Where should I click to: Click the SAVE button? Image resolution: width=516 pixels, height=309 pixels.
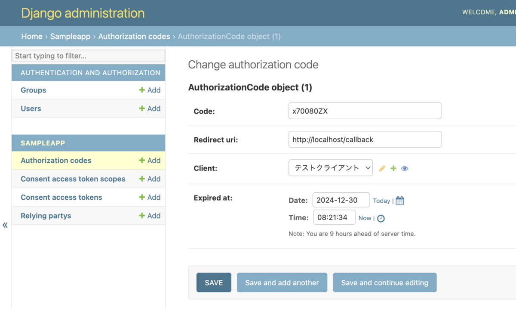pyautogui.click(x=214, y=283)
